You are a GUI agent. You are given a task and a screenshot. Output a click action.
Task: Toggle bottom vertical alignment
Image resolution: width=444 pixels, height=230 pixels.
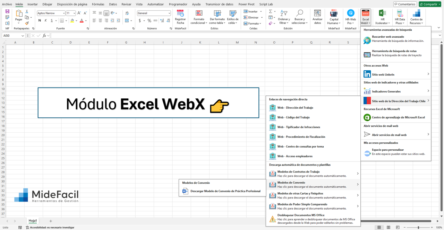[106, 13]
